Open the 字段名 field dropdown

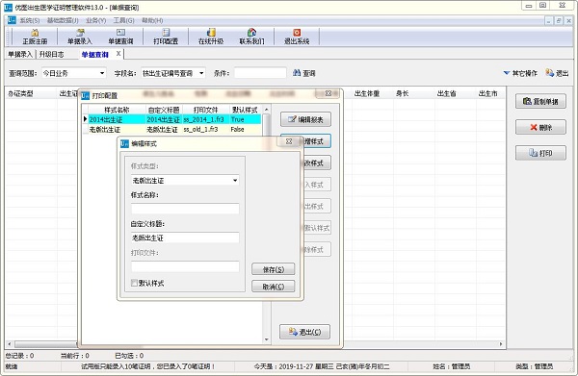click(x=201, y=73)
